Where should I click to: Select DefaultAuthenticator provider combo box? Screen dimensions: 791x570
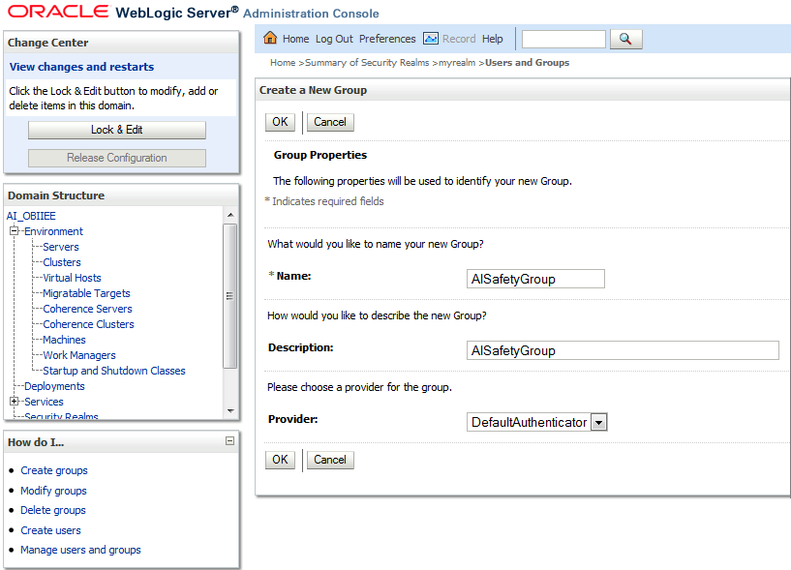[x=536, y=422]
